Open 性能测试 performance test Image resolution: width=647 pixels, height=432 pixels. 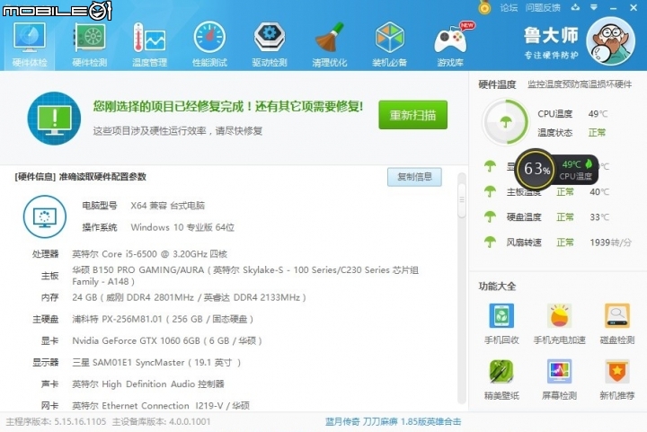pos(209,45)
